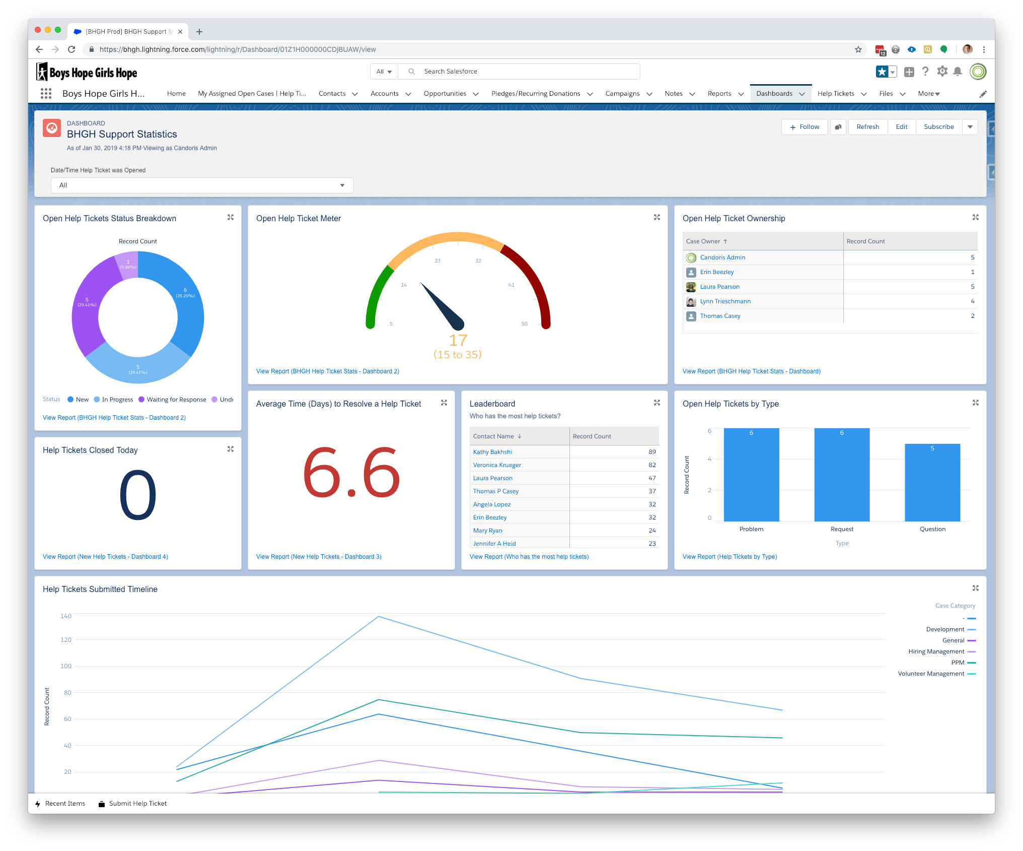Click the Refresh button
Viewport: 1023px width, 851px height.
pyautogui.click(x=867, y=127)
